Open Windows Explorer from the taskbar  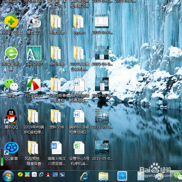[103, 176]
